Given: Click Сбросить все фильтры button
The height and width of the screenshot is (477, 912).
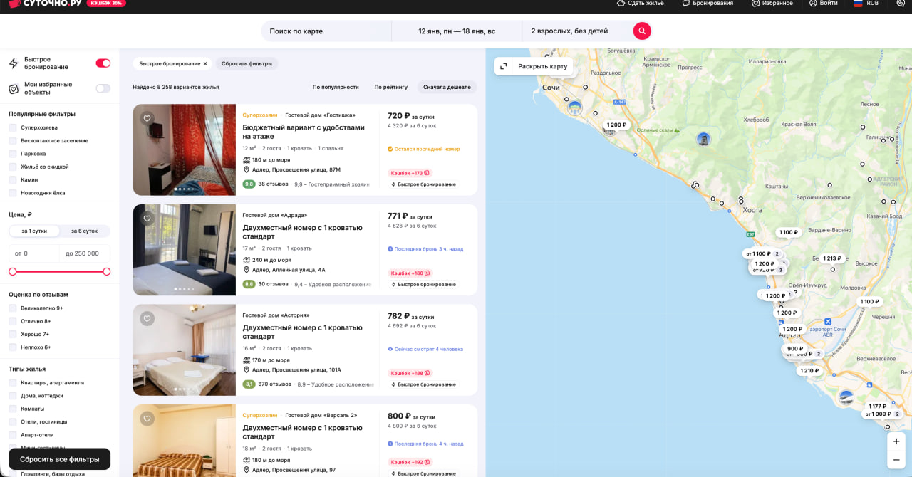Looking at the screenshot, I should coord(59,459).
